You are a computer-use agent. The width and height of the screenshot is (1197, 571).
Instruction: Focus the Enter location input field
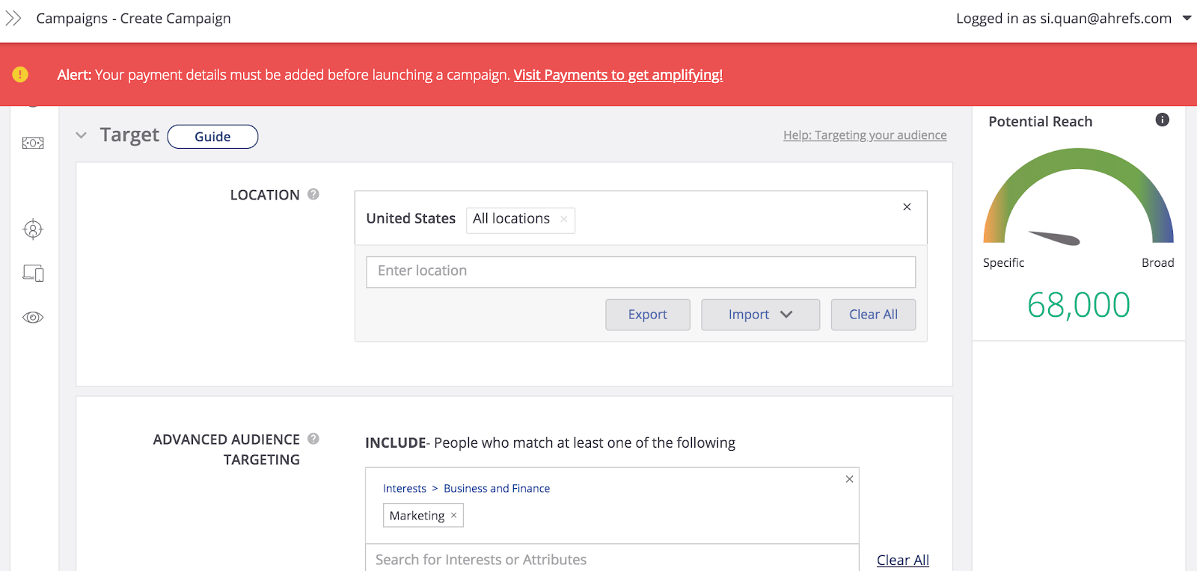[640, 271]
